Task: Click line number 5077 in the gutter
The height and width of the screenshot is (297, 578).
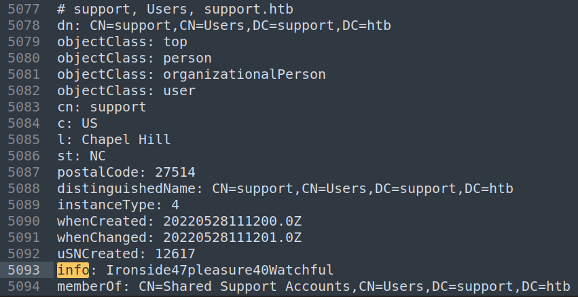Action: (24, 10)
